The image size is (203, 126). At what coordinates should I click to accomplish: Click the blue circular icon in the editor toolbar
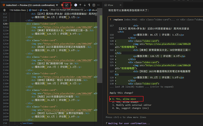point(76,5)
